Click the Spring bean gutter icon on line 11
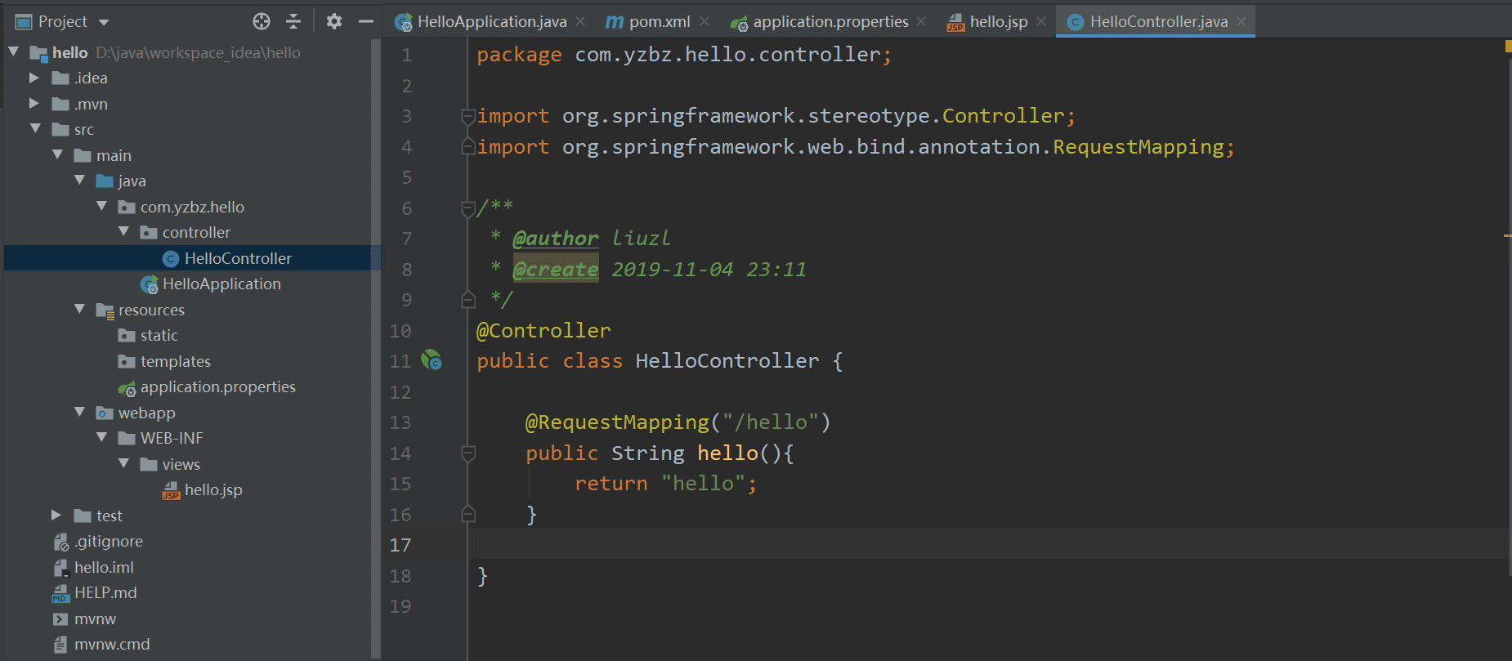This screenshot has width=1512, height=661. 432,360
